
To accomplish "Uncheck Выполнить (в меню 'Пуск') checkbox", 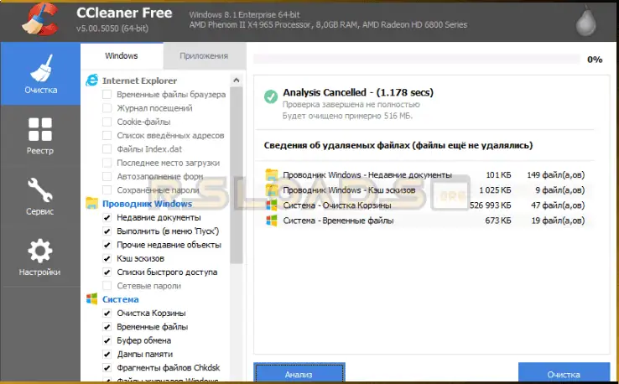I will pos(107,231).
